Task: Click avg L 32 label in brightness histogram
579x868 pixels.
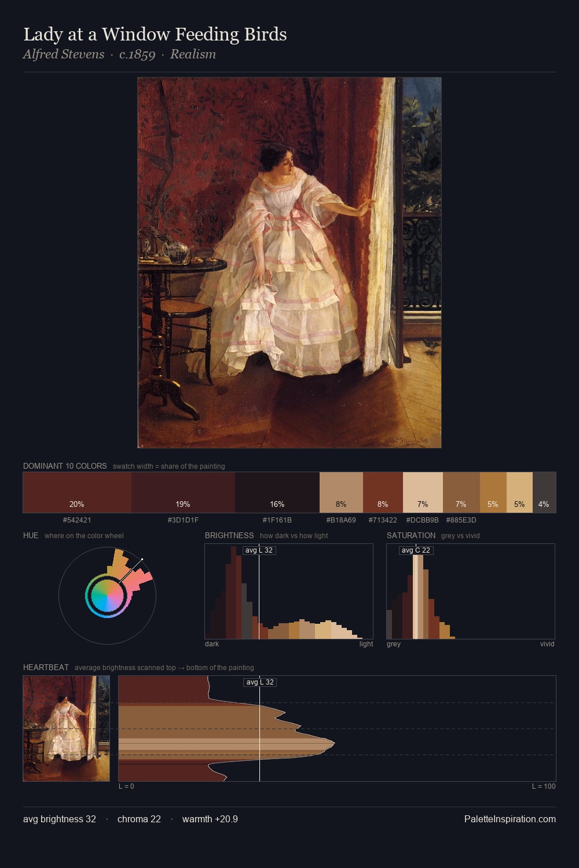Action: [x=259, y=550]
